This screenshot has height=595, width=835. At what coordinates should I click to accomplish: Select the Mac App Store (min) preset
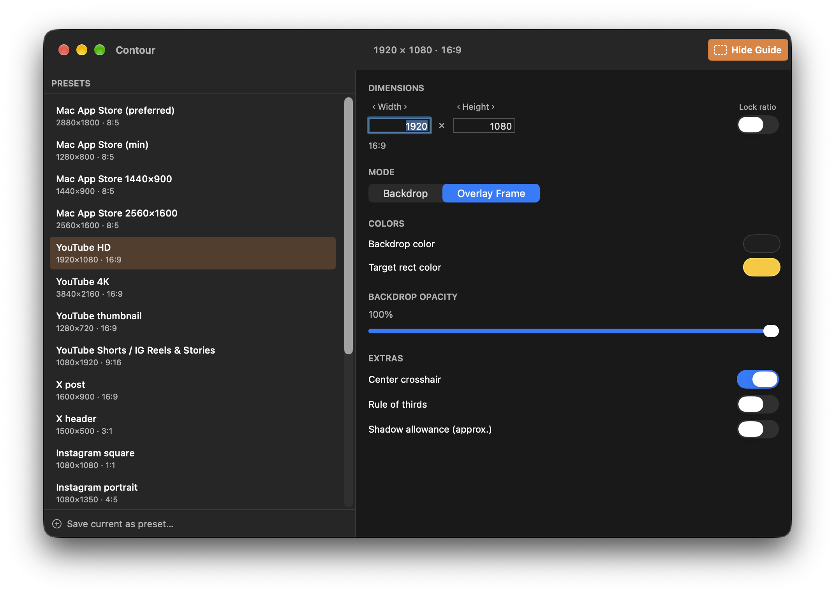coord(193,150)
